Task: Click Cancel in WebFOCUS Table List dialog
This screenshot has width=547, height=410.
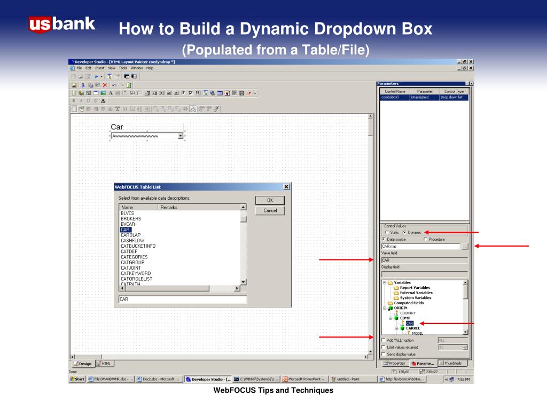Action: coord(270,210)
